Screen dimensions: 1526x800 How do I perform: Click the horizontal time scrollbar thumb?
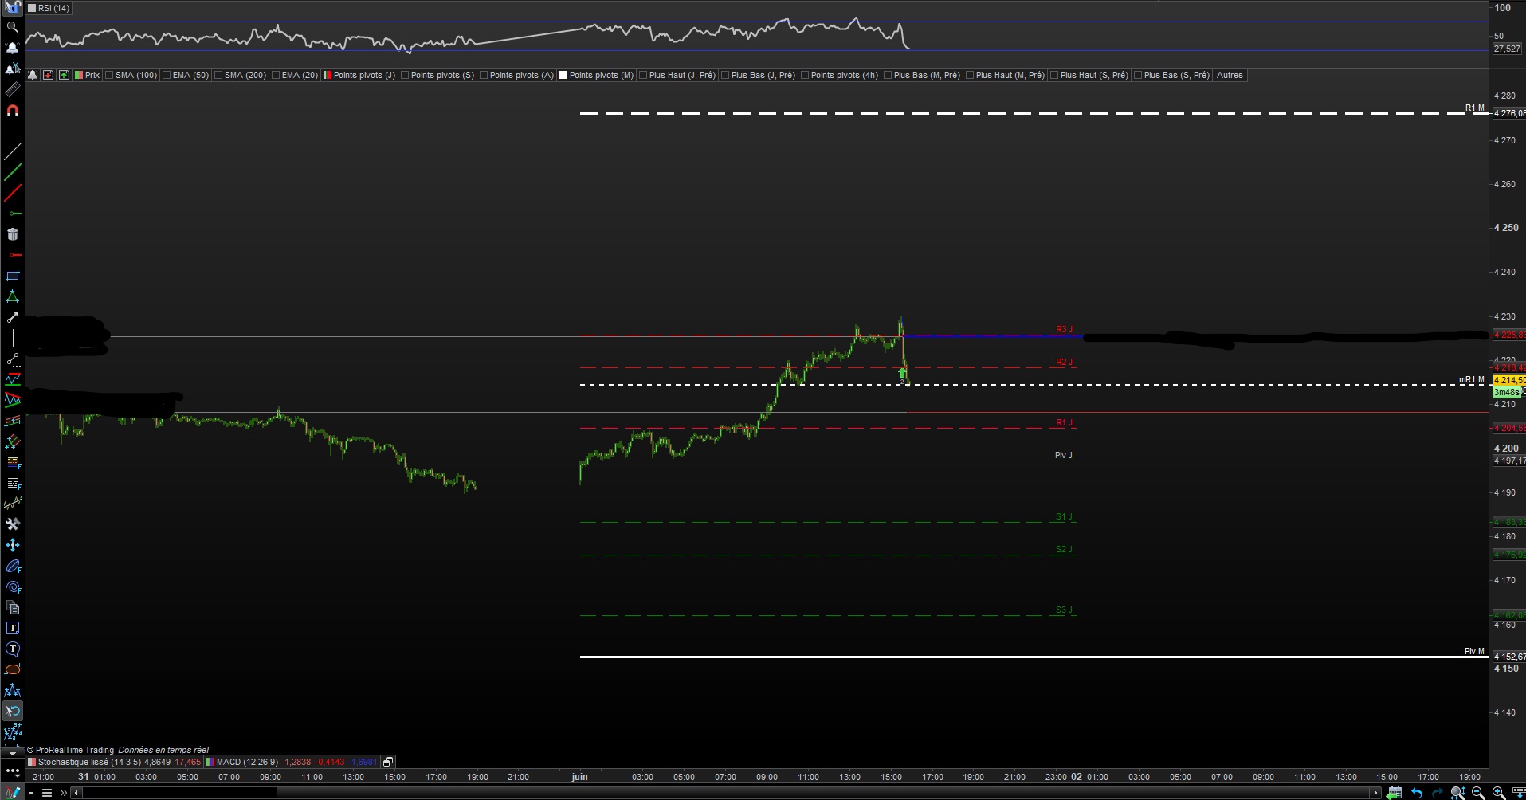179,793
